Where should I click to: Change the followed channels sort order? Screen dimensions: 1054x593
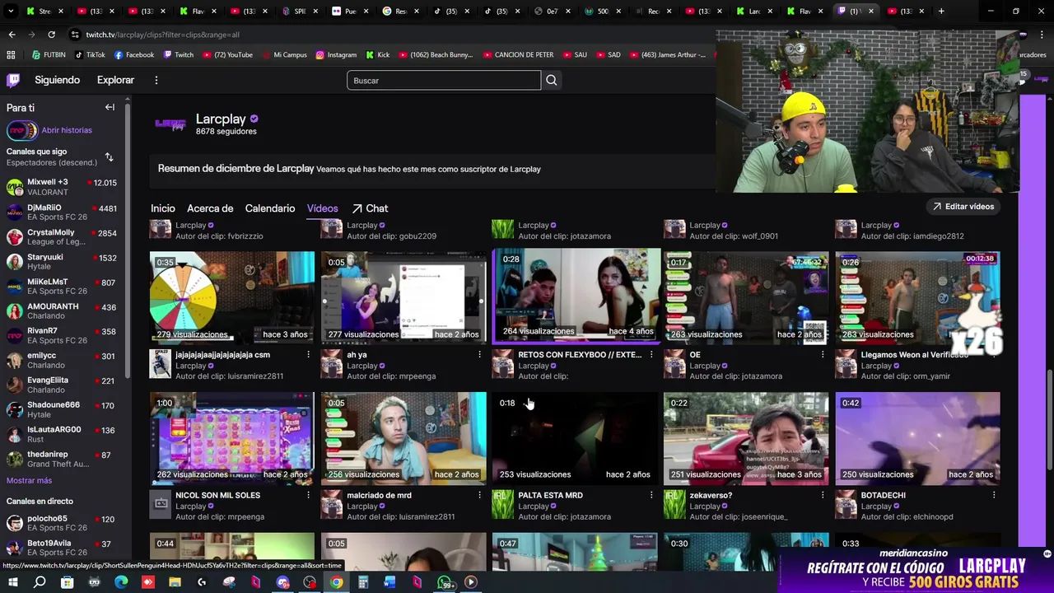pyautogui.click(x=109, y=156)
